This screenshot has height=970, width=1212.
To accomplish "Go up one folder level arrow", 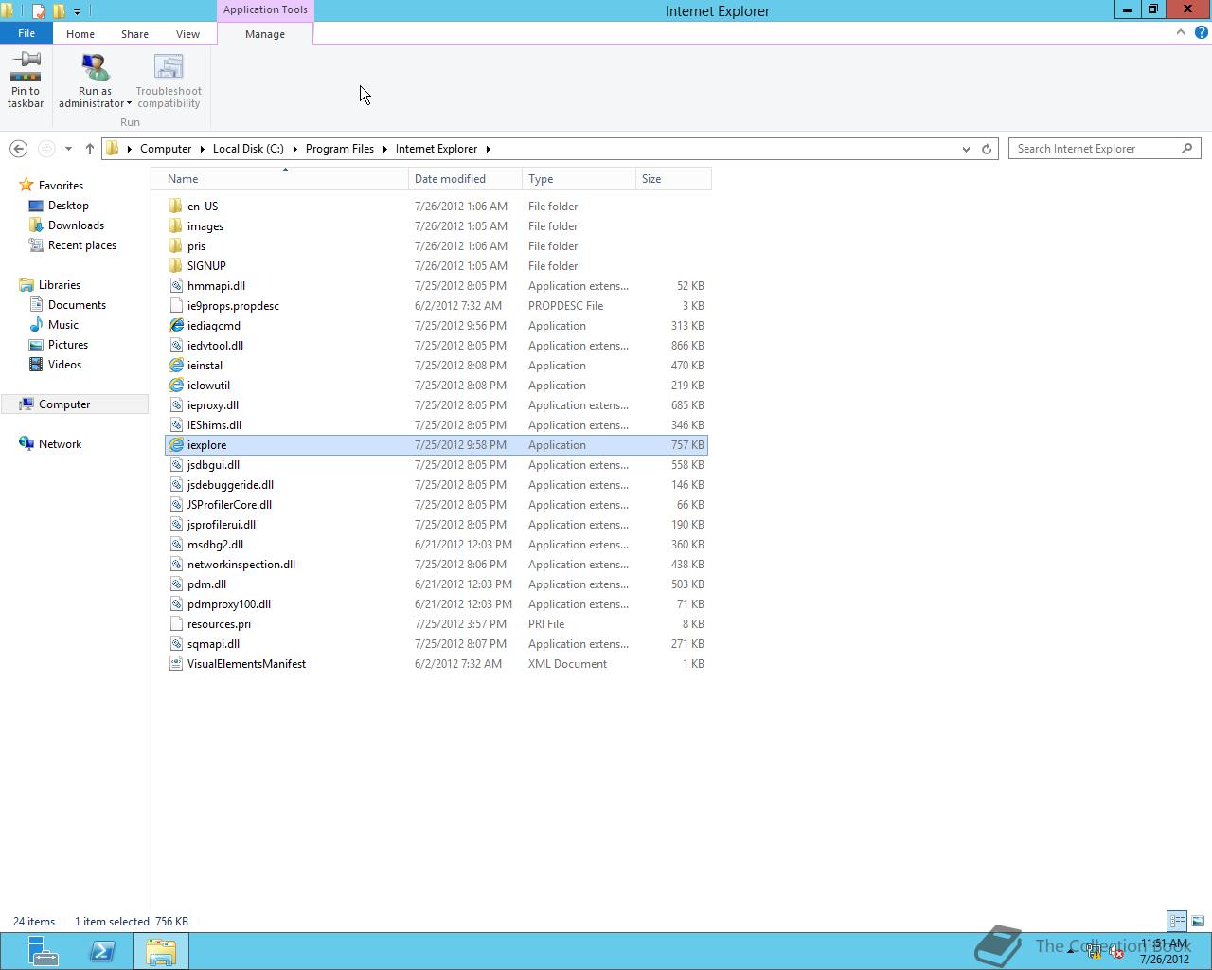I will 90,149.
